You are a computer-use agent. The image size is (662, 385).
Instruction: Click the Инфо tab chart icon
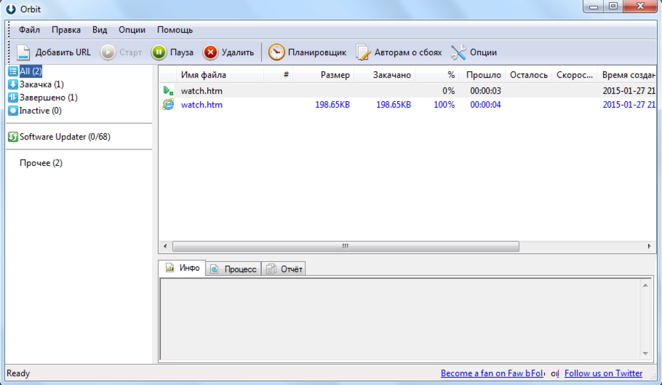tap(170, 268)
